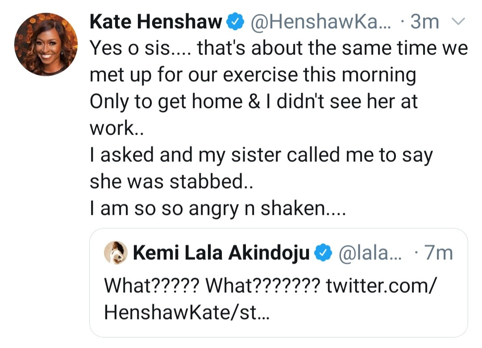Viewport: 482px width, 348px height.
Task: Click Kate Henshaw's blue verified badge
Action: tap(235, 22)
